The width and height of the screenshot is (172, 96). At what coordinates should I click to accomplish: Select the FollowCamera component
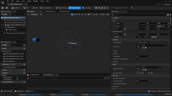(12, 30)
